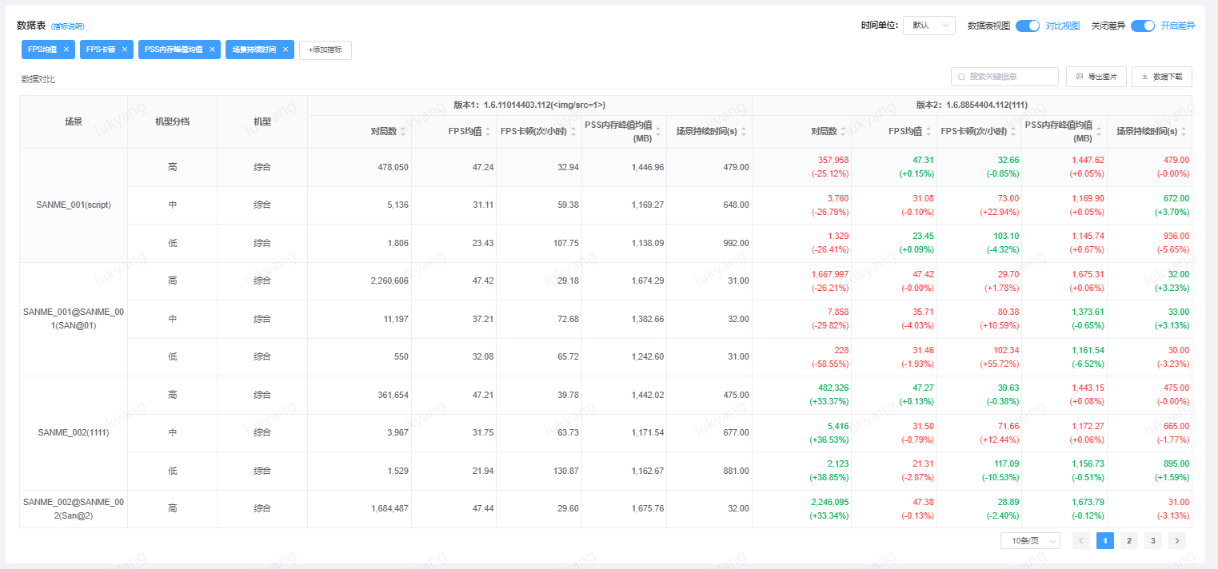Remove the PSS内存峰值均值 metric tag
This screenshot has width=1218, height=569.
212,50
